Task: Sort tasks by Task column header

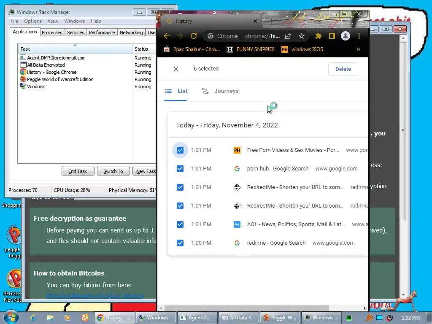Action: pyautogui.click(x=75, y=49)
